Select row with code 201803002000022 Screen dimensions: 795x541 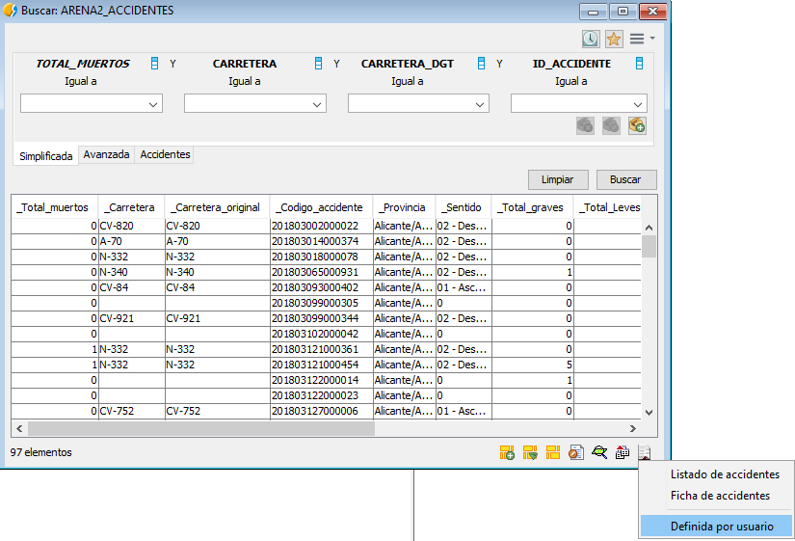click(x=326, y=226)
